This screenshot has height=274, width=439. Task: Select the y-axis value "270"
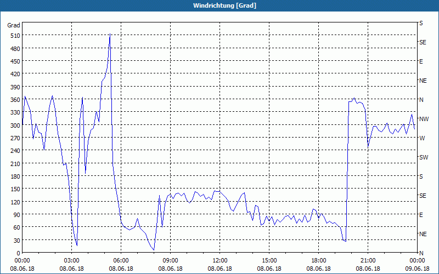tap(15, 138)
